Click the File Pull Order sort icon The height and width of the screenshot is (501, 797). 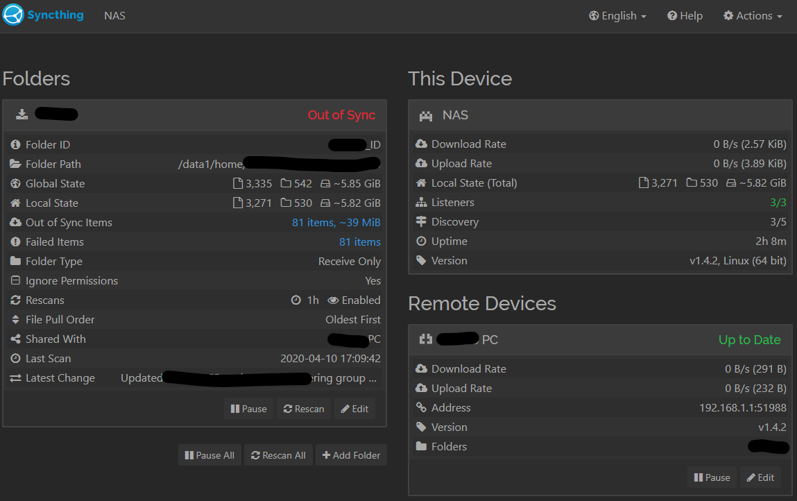pos(16,319)
